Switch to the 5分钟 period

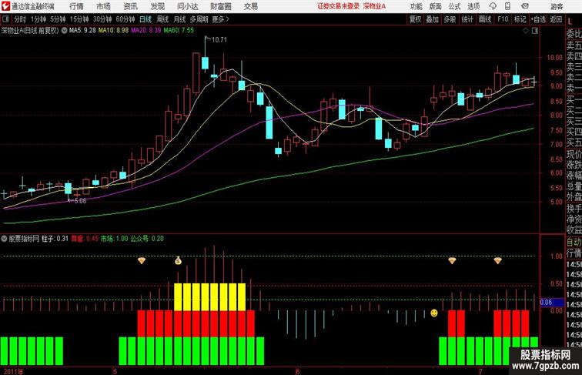coord(58,19)
